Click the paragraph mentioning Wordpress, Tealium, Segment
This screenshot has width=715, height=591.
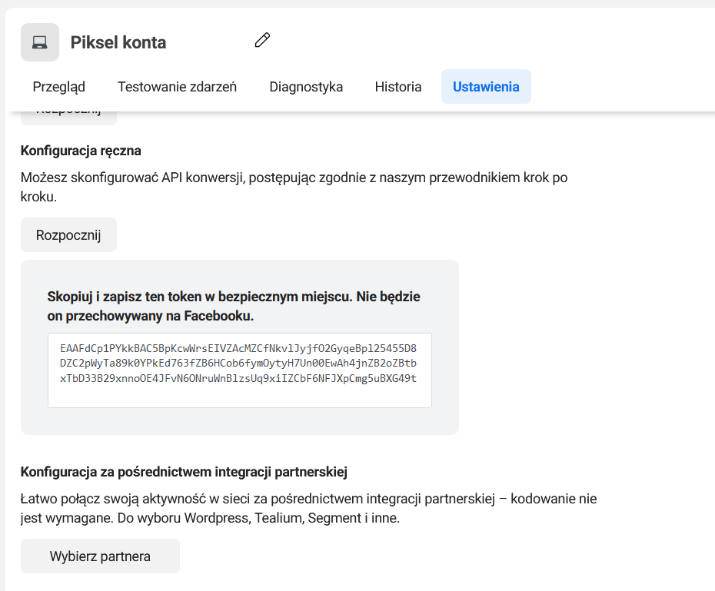308,508
